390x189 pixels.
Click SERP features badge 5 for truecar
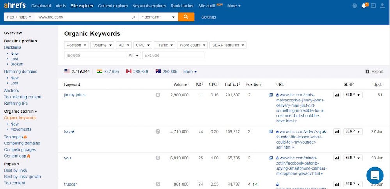click(158, 184)
